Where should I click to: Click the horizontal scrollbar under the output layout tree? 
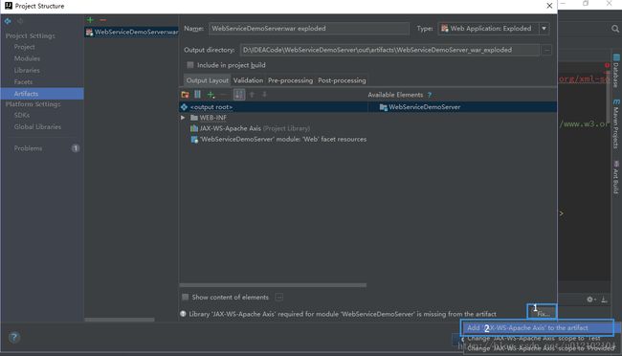(x=273, y=285)
